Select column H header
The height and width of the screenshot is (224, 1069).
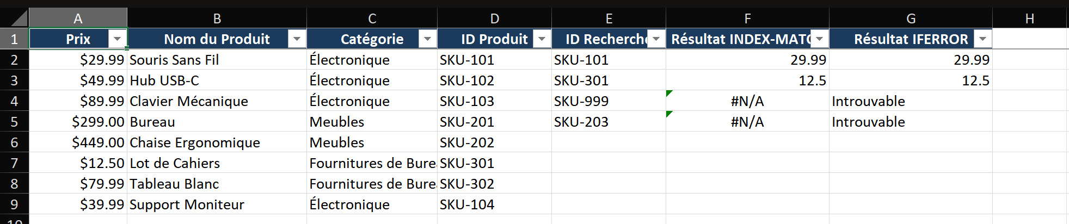point(1030,18)
